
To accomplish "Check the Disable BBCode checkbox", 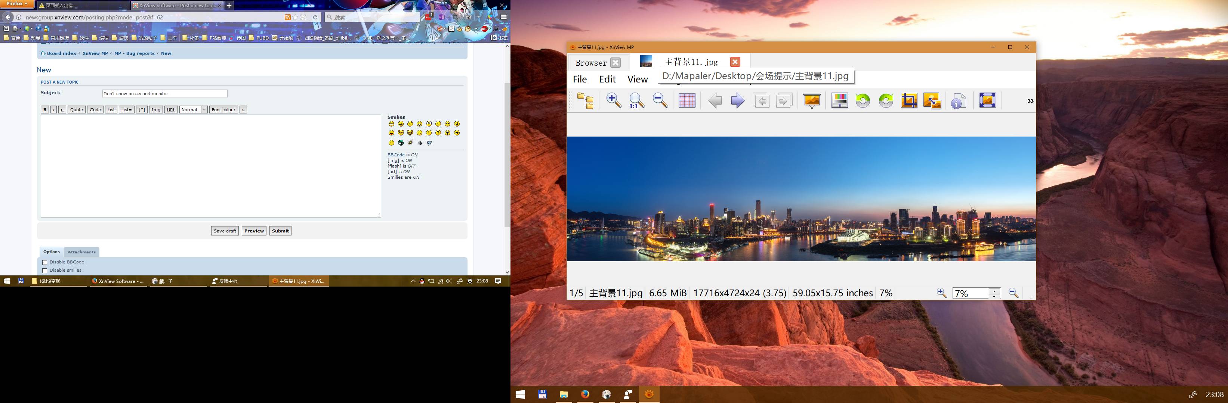I will click(x=45, y=262).
